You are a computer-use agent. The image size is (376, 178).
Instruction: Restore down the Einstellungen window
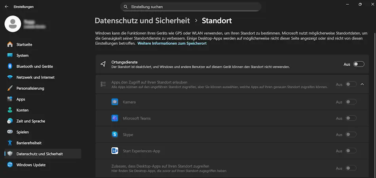[x=360, y=4]
